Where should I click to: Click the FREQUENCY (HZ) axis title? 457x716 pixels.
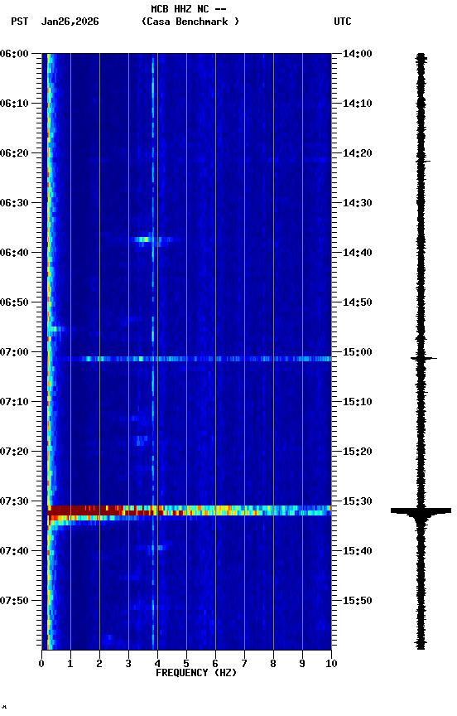coord(196,673)
